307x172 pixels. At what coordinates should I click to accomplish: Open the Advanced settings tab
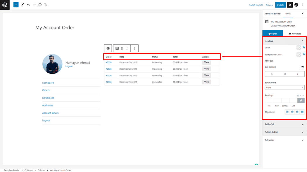[295, 33]
